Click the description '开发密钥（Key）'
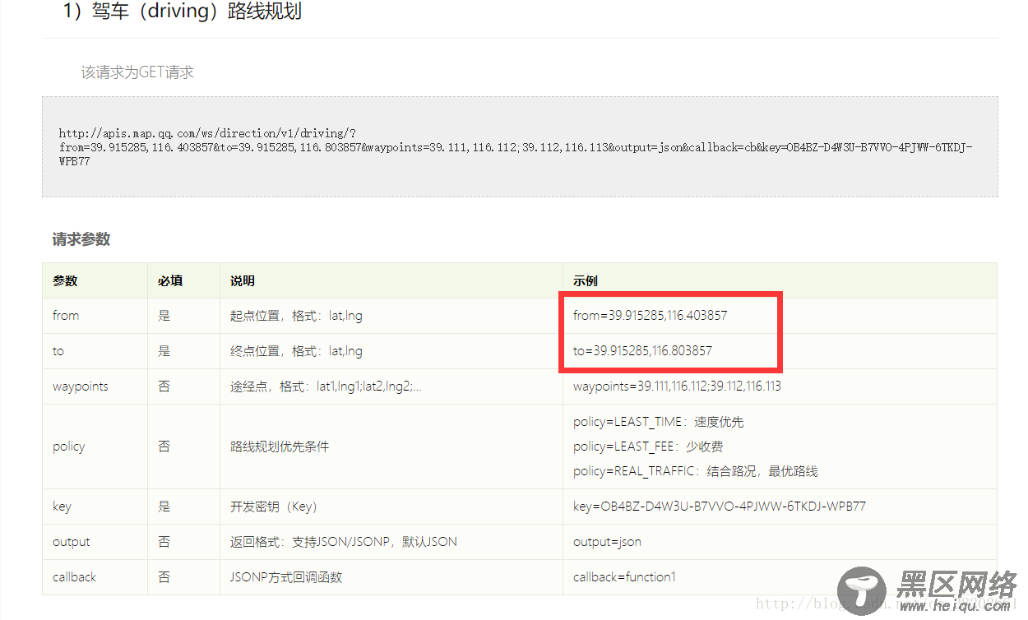 [x=274, y=507]
